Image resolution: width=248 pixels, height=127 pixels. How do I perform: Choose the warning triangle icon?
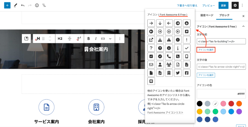click(169, 40)
